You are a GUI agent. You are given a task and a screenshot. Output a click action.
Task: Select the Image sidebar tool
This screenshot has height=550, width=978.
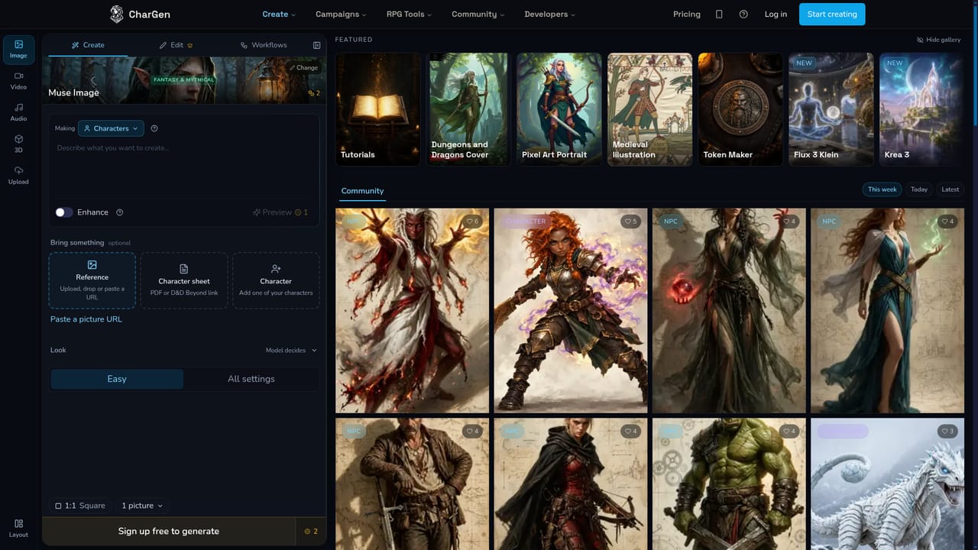(18, 49)
